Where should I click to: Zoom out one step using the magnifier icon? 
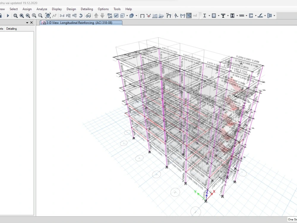[x=40, y=15]
